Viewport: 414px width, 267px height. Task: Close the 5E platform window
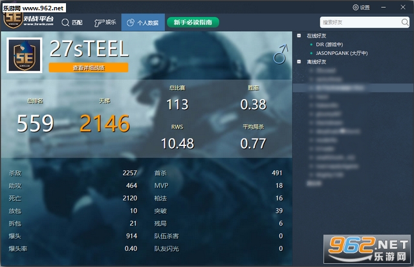point(402,7)
